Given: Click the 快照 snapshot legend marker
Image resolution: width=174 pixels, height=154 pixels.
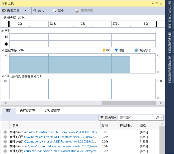Looking at the screenshot, I should (x=116, y=50).
